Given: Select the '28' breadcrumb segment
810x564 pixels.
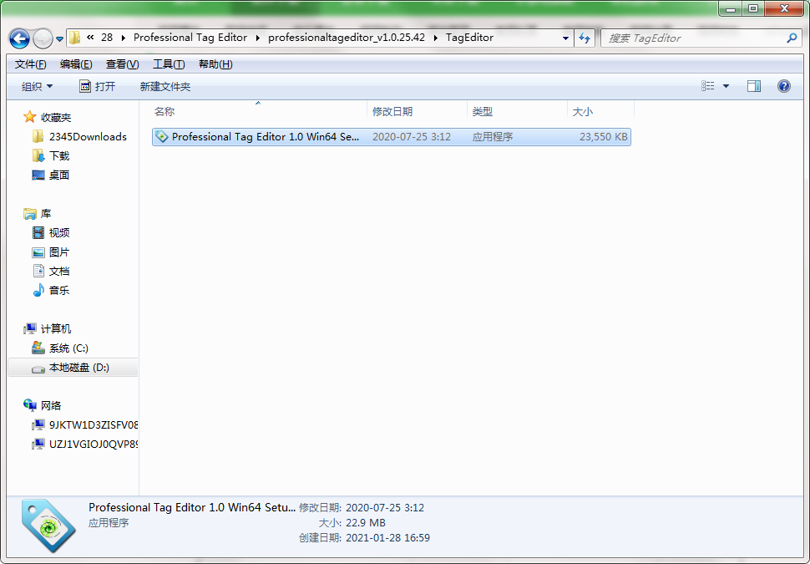Looking at the screenshot, I should click(x=107, y=38).
